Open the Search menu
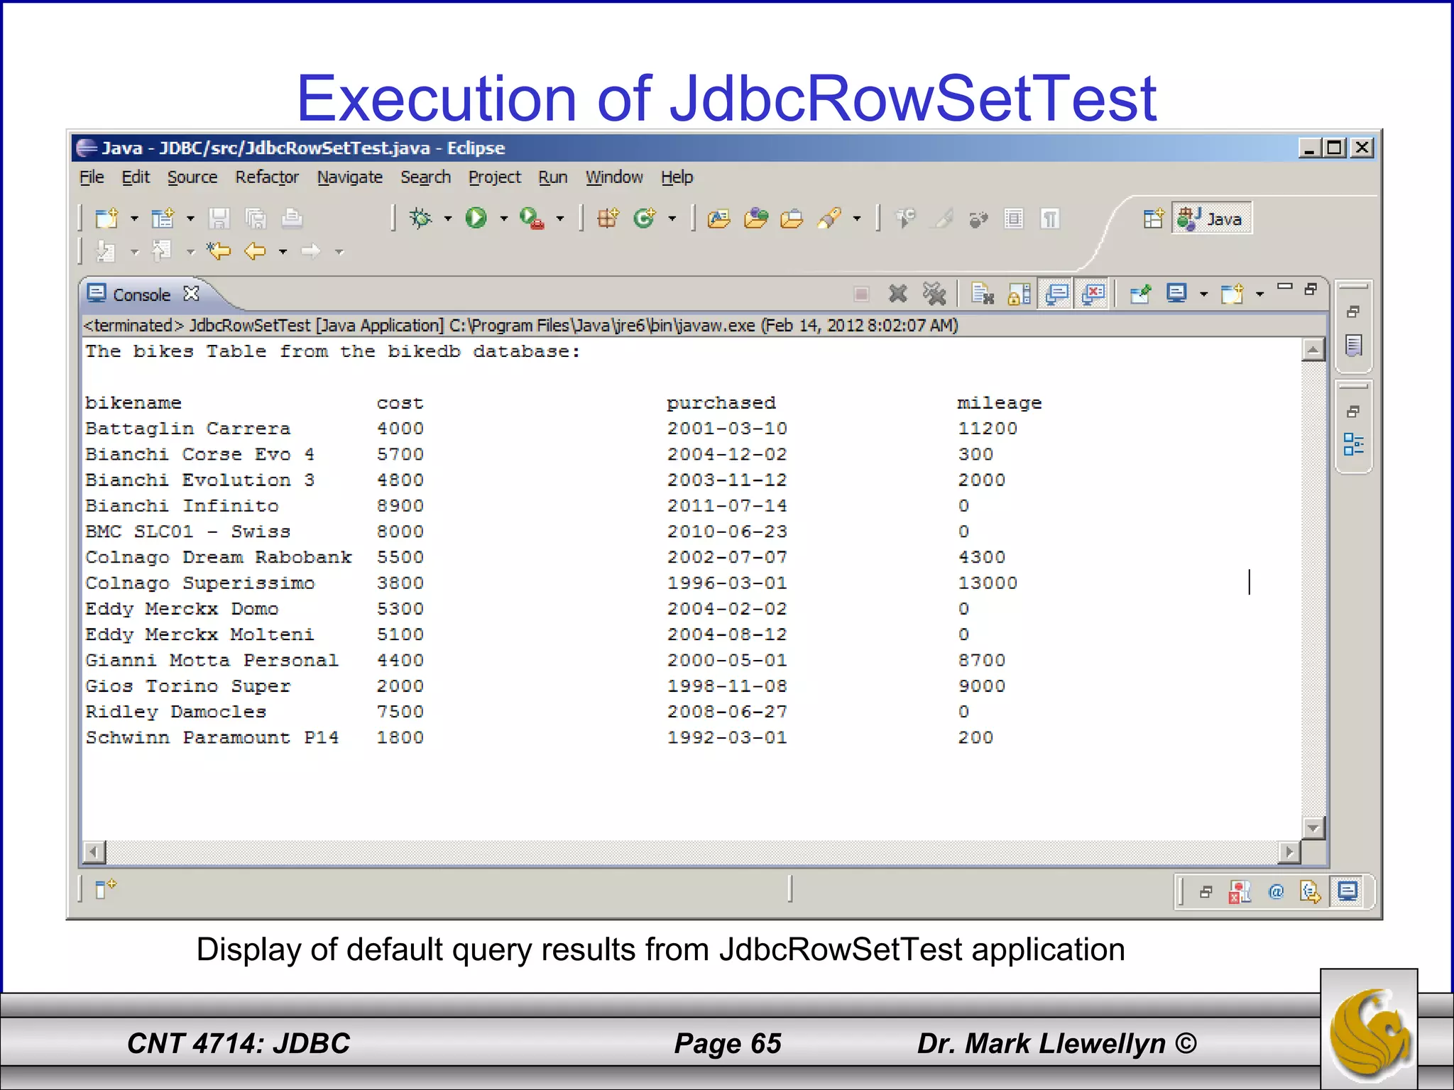The height and width of the screenshot is (1090, 1454). 425,177
